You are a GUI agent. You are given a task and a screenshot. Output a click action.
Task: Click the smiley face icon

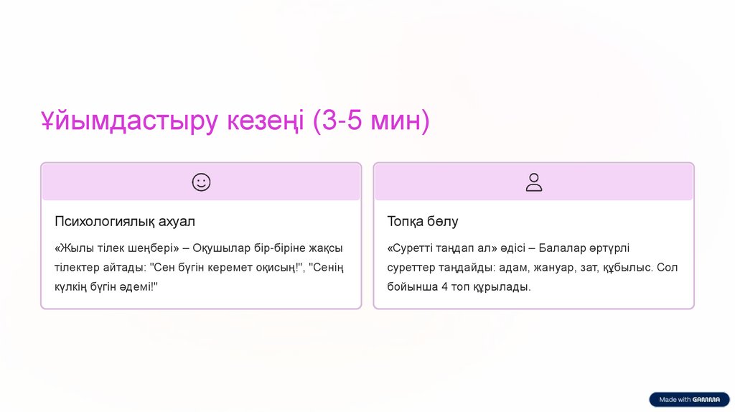point(201,182)
